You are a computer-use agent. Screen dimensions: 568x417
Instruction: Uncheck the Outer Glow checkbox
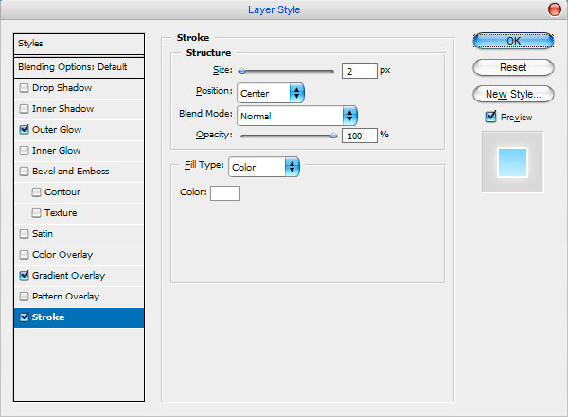tap(24, 130)
